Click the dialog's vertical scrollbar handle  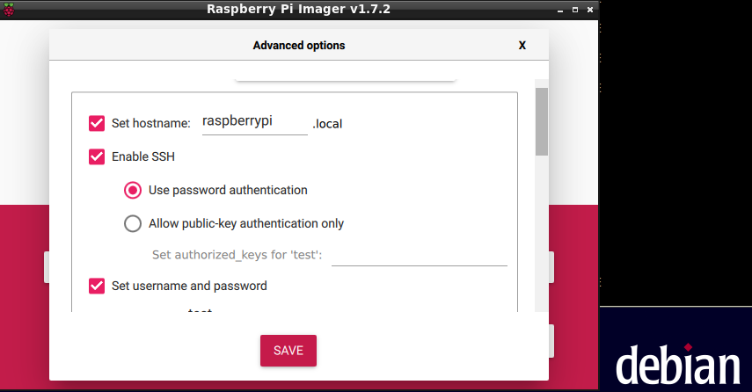click(x=542, y=120)
